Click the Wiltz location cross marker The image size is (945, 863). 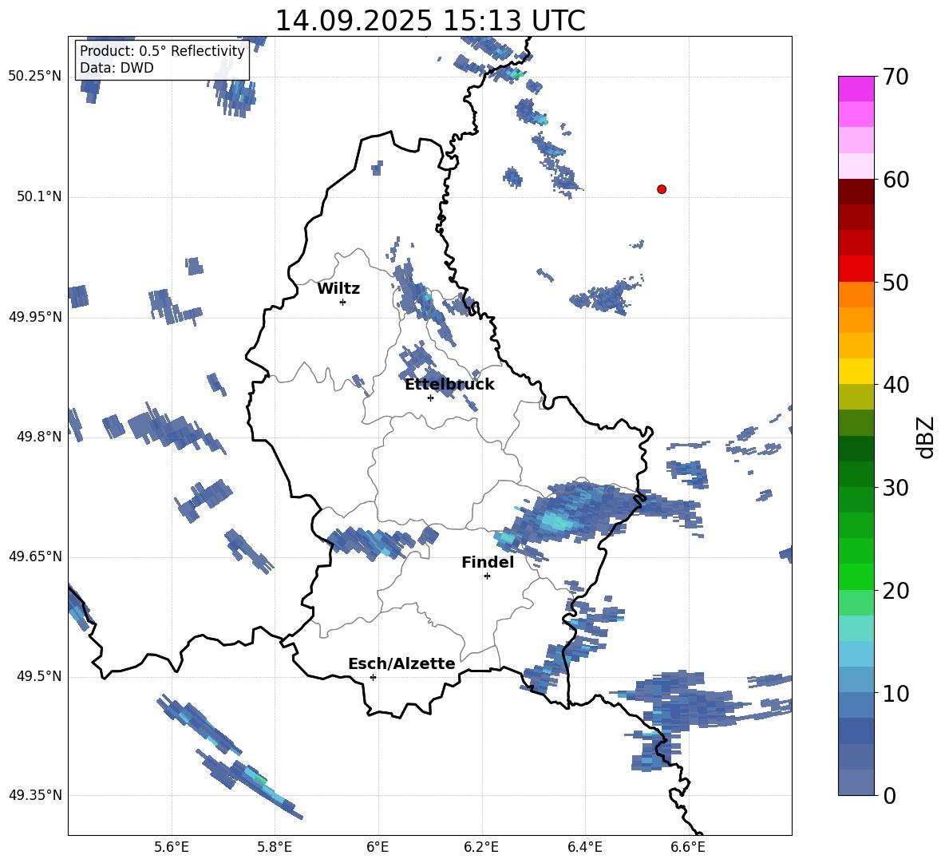[342, 302]
